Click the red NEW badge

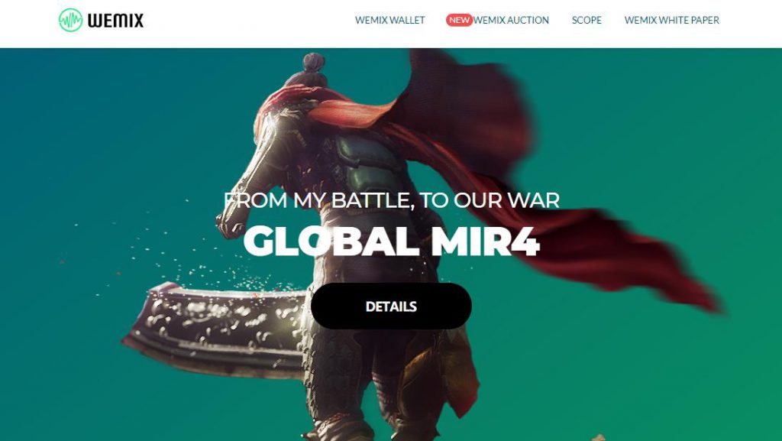459,20
